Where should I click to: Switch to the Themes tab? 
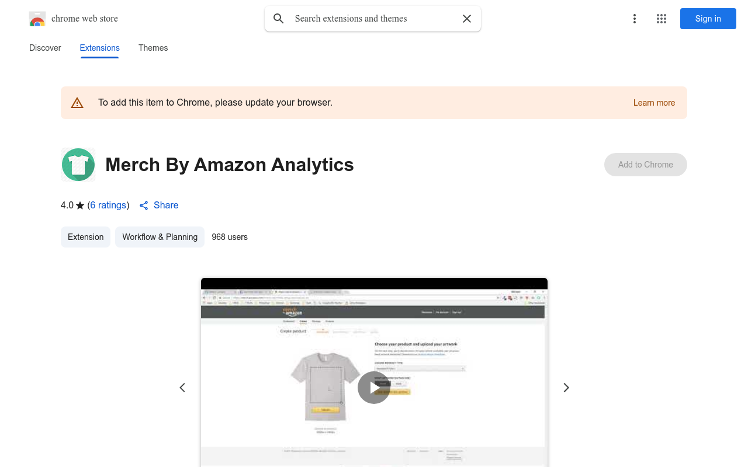tap(153, 48)
